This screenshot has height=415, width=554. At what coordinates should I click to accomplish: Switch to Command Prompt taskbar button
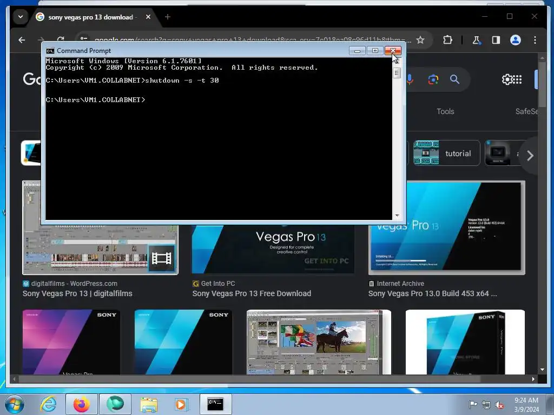pyautogui.click(x=215, y=404)
